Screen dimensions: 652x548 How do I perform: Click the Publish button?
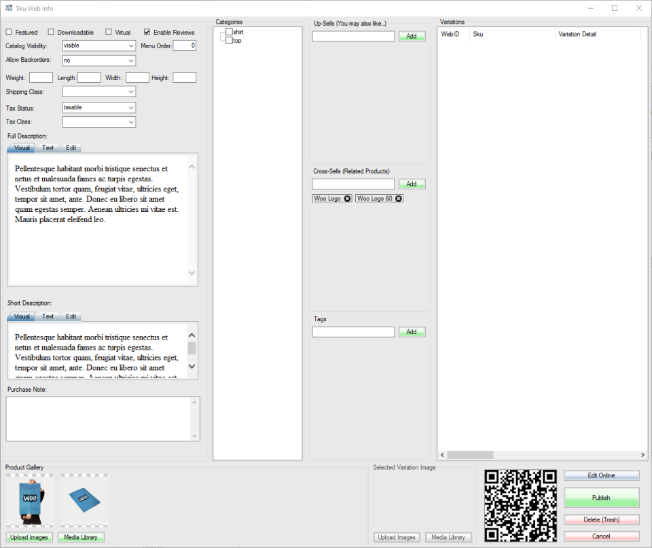600,497
